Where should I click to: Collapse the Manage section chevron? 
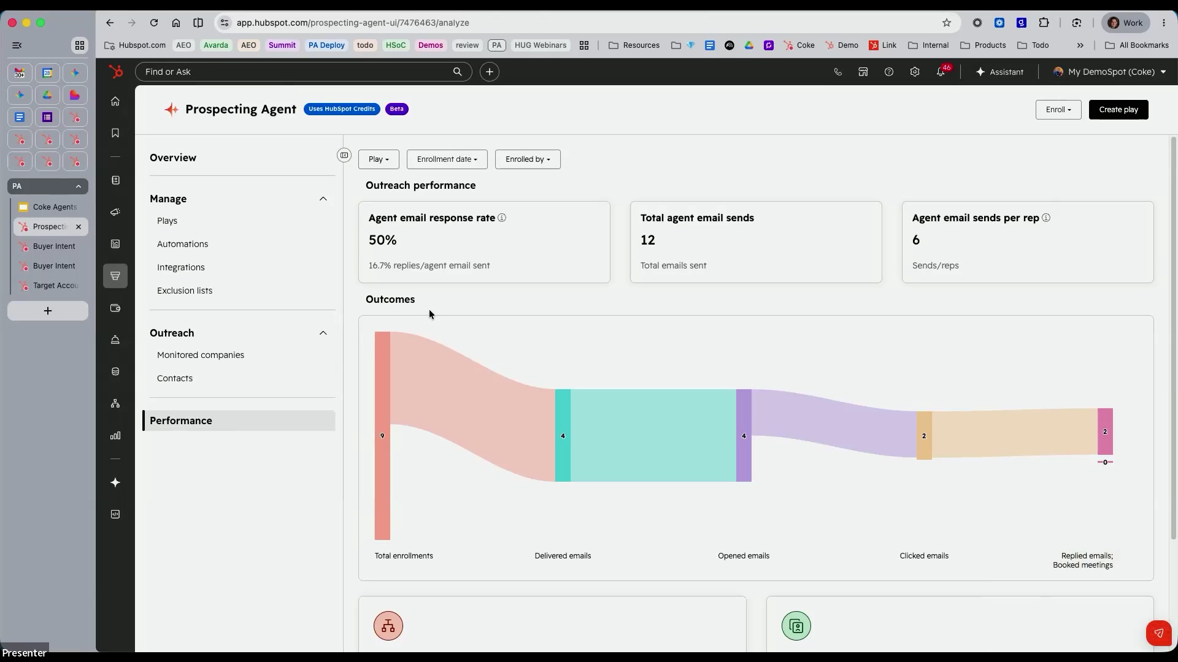[x=323, y=199]
